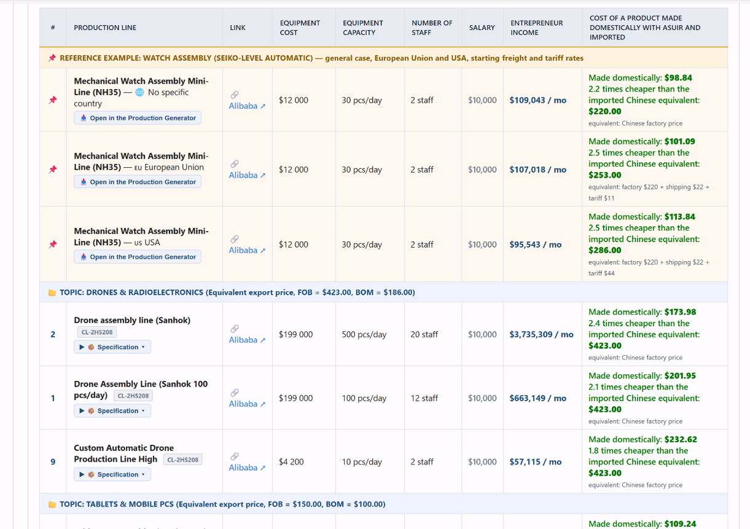Screen dimensions: 750x529
Task: Click the folder icon beside Drones & Radioelectronics topic
Action: (52, 292)
